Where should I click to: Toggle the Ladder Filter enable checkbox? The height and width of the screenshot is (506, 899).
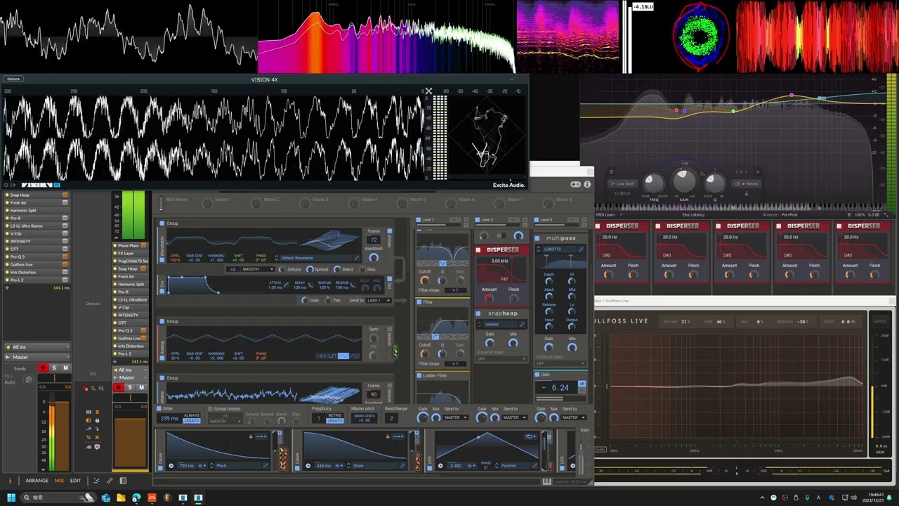[x=419, y=376]
